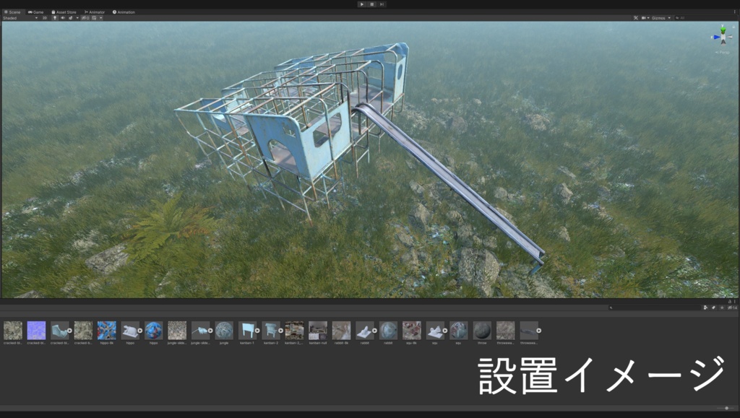Select the cracked block 3D model asset

[59, 331]
